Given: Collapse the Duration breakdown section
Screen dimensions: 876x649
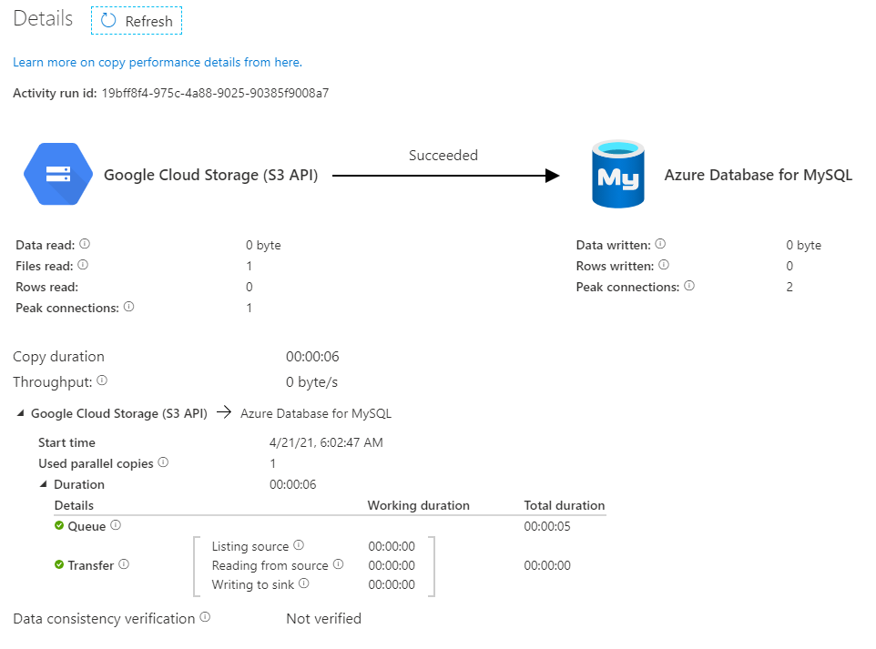Looking at the screenshot, I should coord(44,484).
